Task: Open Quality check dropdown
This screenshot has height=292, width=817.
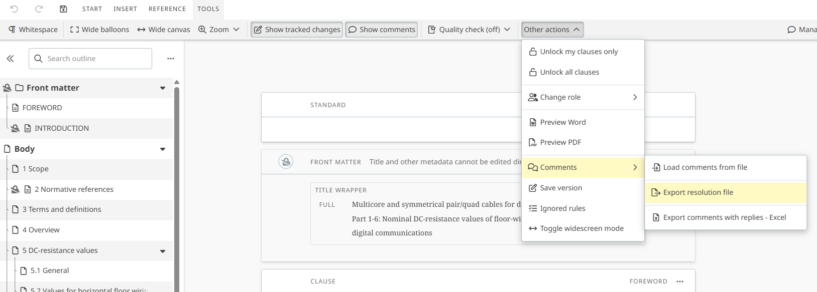Action: click(x=469, y=30)
